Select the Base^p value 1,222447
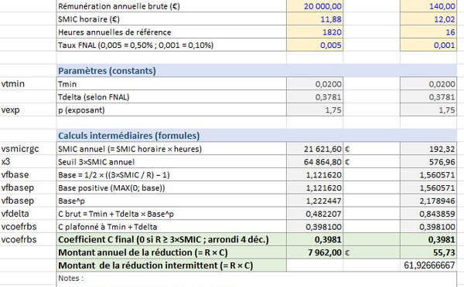464x287 pixels. [315, 201]
